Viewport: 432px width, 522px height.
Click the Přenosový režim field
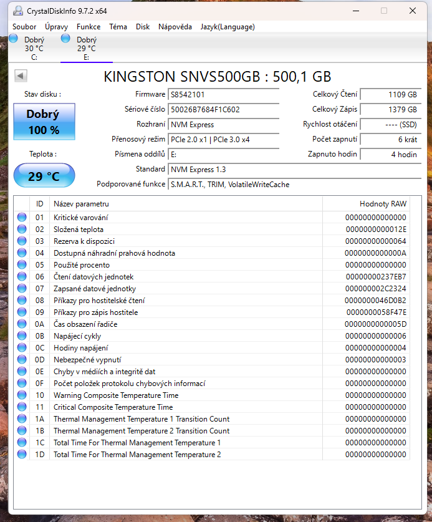tap(223, 140)
